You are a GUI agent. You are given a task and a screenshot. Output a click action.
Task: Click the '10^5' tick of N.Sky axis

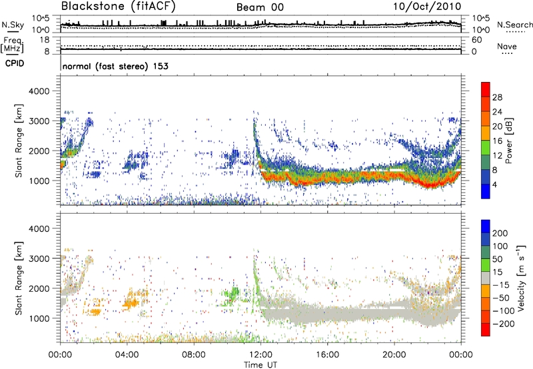point(41,18)
